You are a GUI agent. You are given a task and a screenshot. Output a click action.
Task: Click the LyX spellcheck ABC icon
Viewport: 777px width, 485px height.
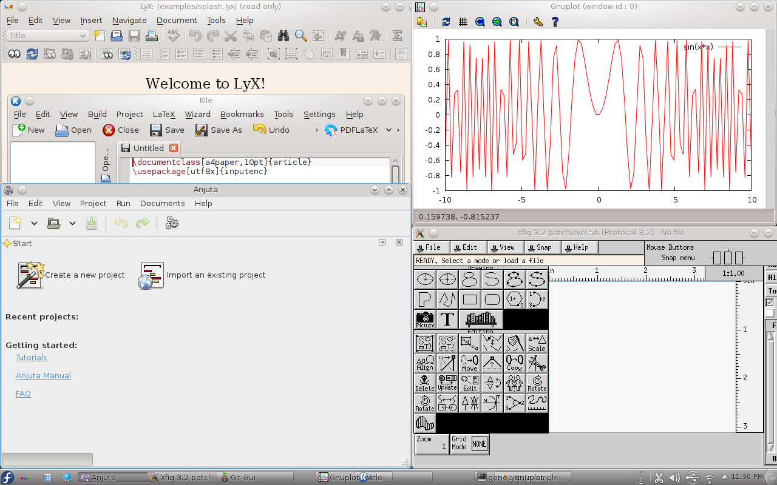(174, 36)
